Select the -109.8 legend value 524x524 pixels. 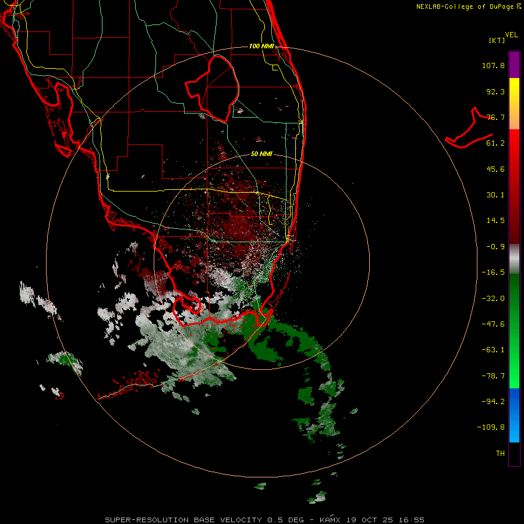491,427
